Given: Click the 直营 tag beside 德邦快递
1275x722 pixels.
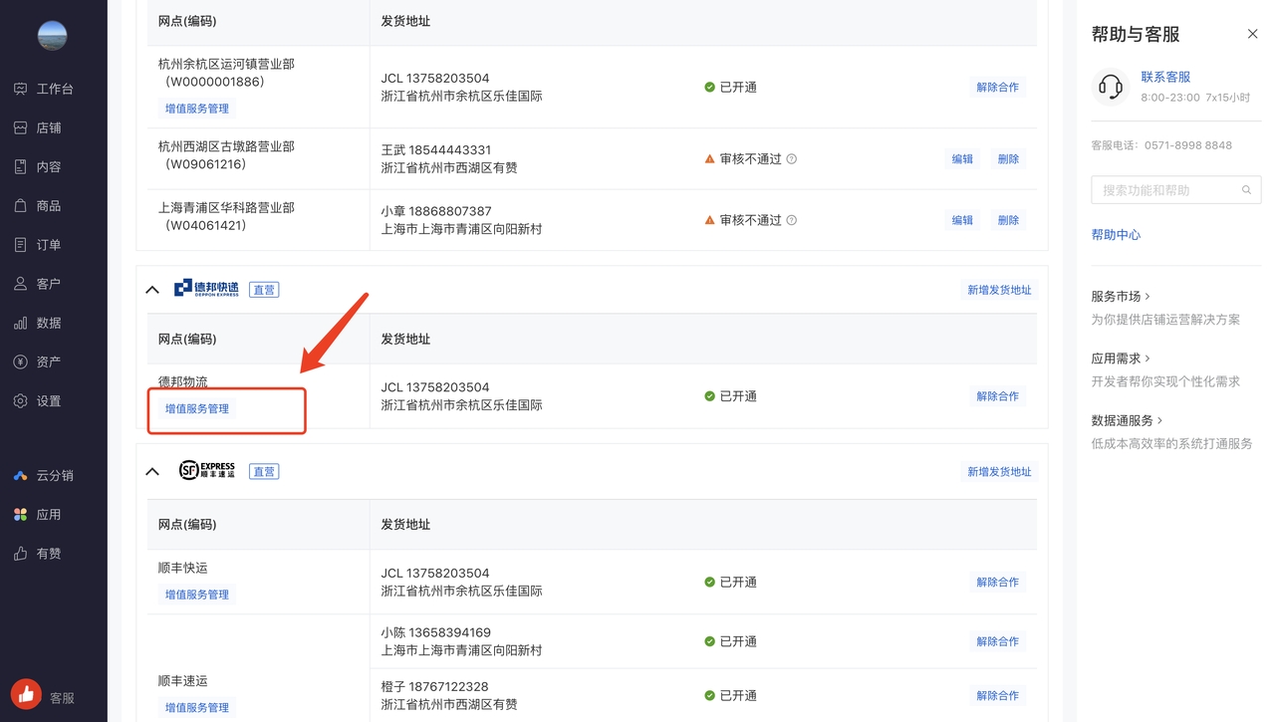Looking at the screenshot, I should pos(264,290).
